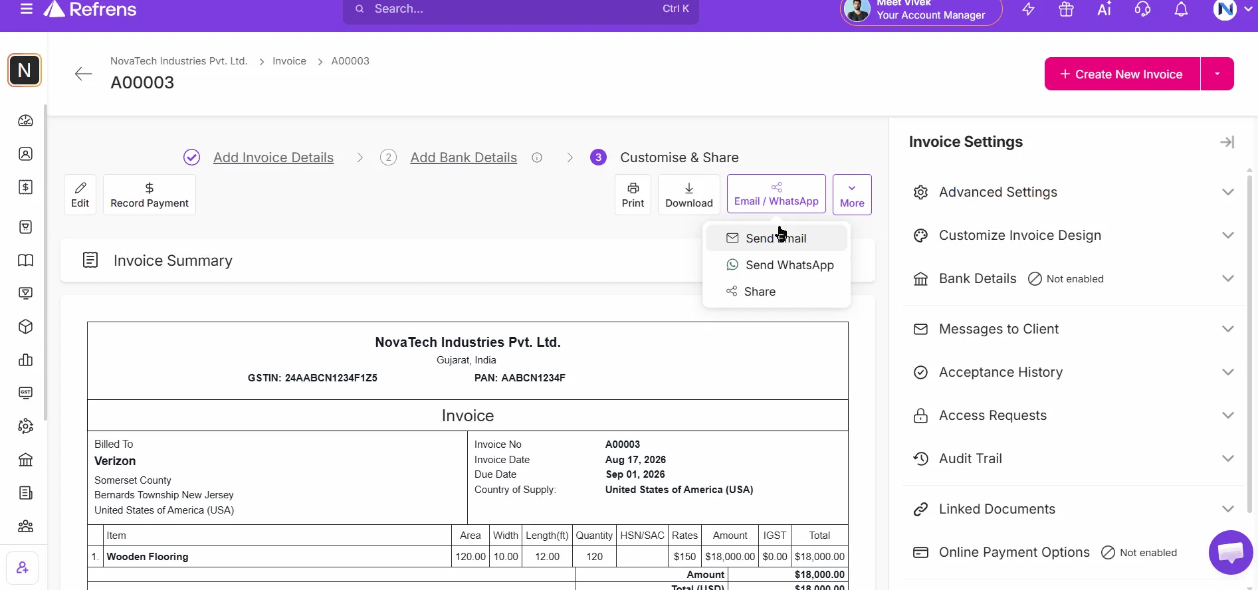Open the bar chart reports sidebar icon

25,360
